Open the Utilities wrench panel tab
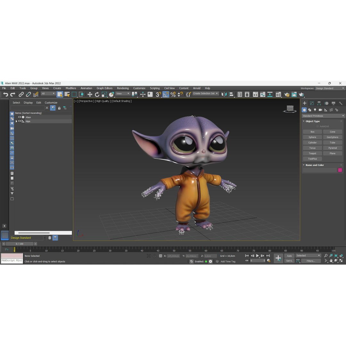This screenshot has height=346, width=346. [x=341, y=103]
